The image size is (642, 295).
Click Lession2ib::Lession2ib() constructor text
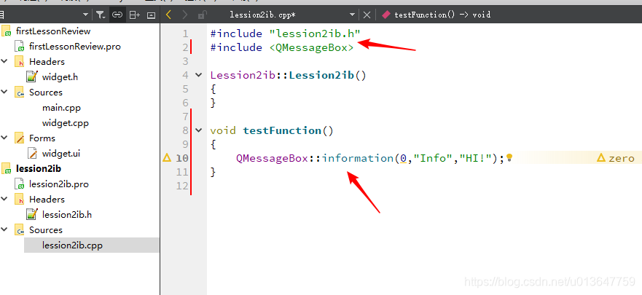tap(289, 75)
